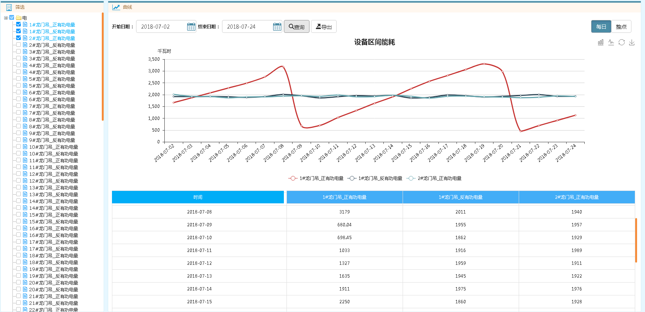
Task: Click 2#龙门吊_正有功电量 table column header
Action: coord(577,197)
